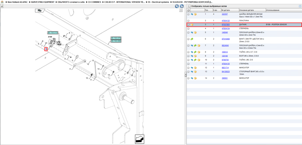Image resolution: width=302 pixels, height=145 pixels.
Task: Click callout number 13 on the diagram
Action: coord(93,61)
